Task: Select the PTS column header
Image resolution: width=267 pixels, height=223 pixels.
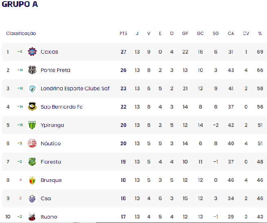Action: (x=124, y=33)
